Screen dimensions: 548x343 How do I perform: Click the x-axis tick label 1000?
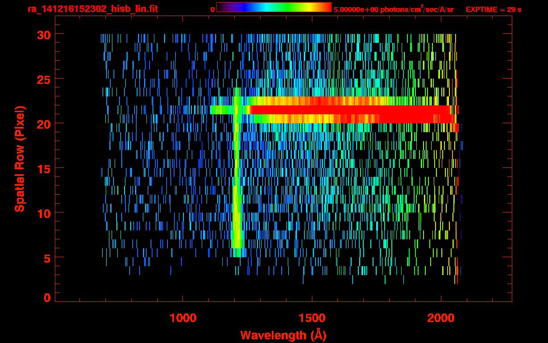183,318
